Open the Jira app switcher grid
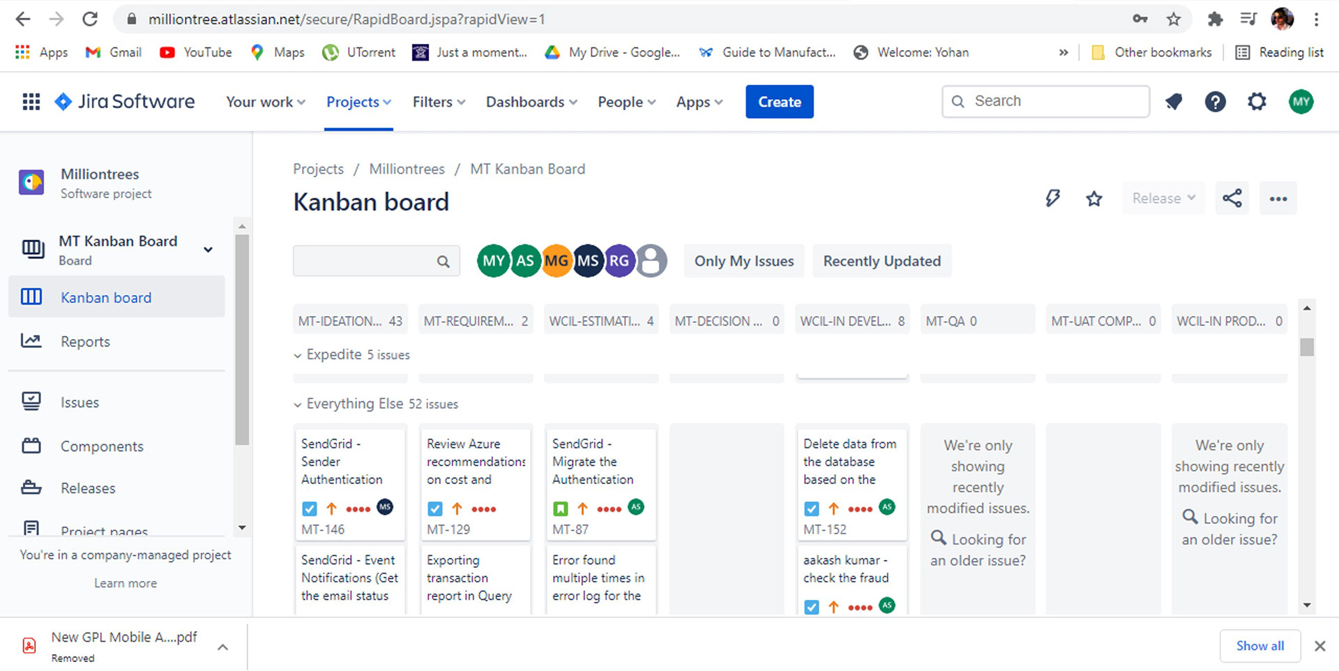Screen dimensions: 1339x671 tap(31, 102)
